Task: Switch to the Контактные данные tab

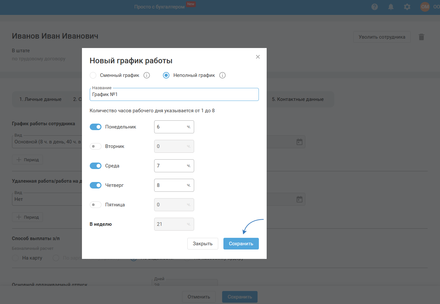Action: coord(298,99)
